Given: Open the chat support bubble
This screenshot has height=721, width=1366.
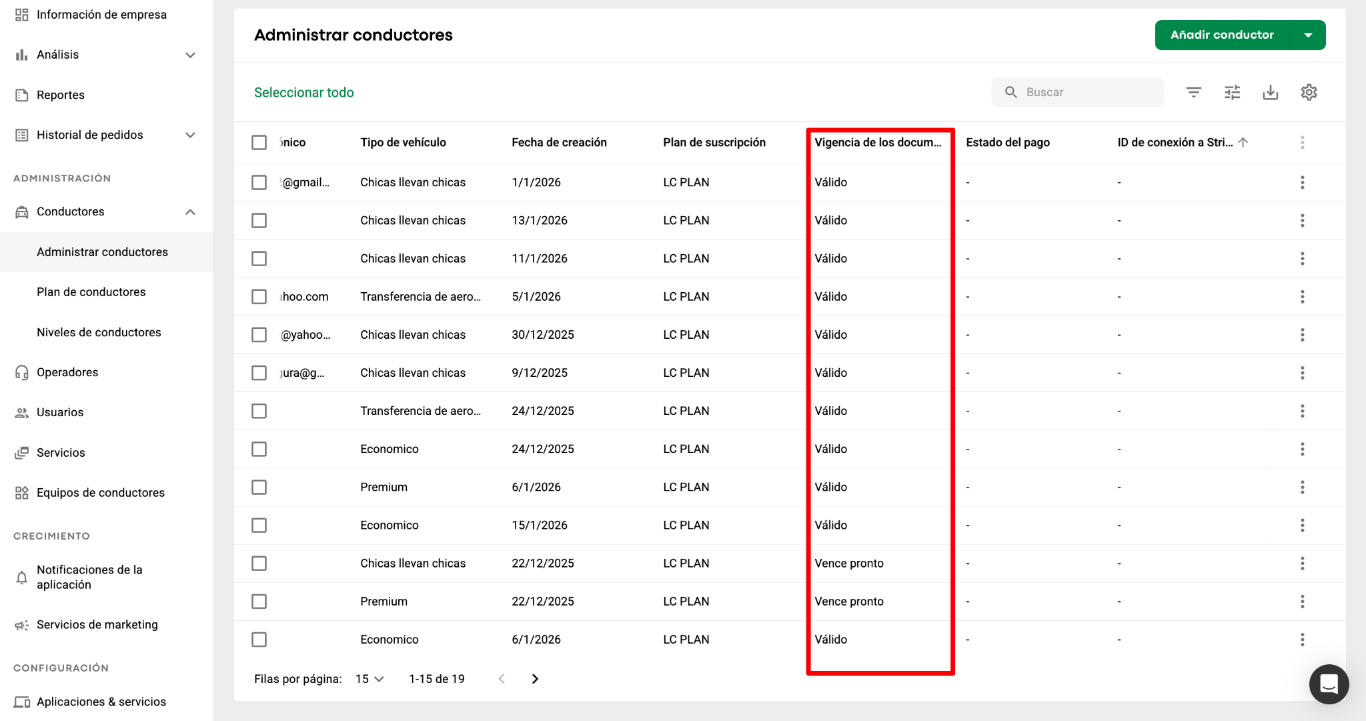Looking at the screenshot, I should (x=1329, y=684).
